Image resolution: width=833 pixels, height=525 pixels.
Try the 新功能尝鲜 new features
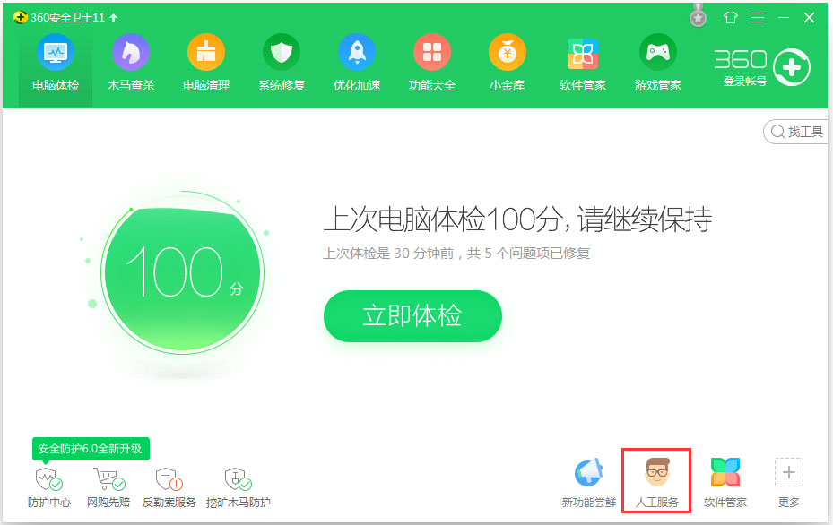point(588,481)
